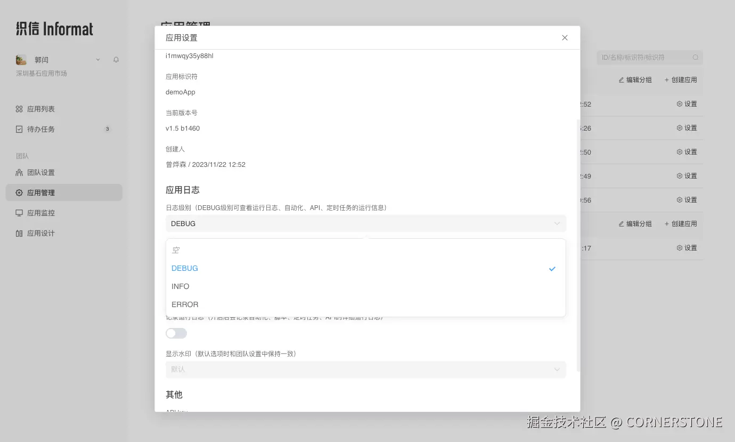Open 应用监控 in the sidebar
This screenshot has height=442, width=735.
point(64,213)
